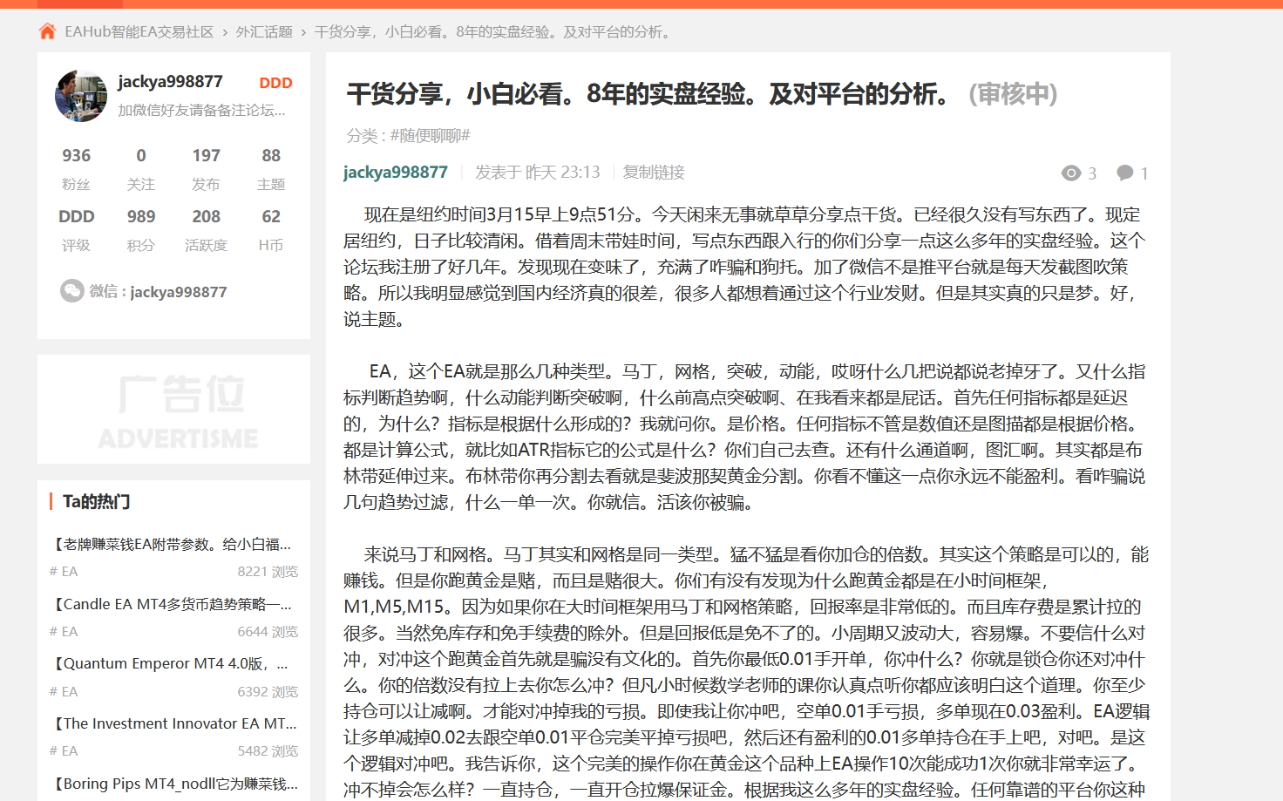Viewport: 1283px width, 801px height.
Task: Click the DDD rating badge next to username
Action: [x=275, y=83]
